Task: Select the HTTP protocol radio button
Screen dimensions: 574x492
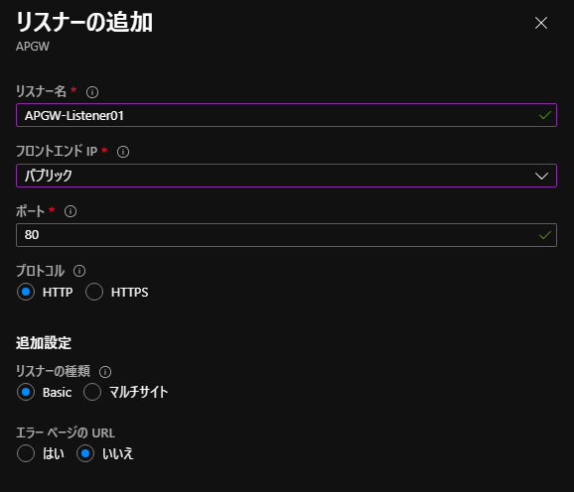Action: 26,292
